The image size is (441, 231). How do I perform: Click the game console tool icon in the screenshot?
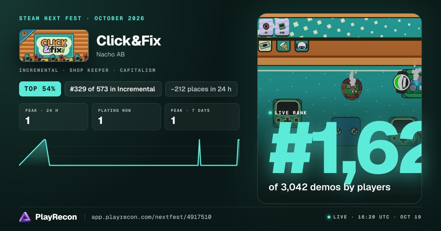265,45
